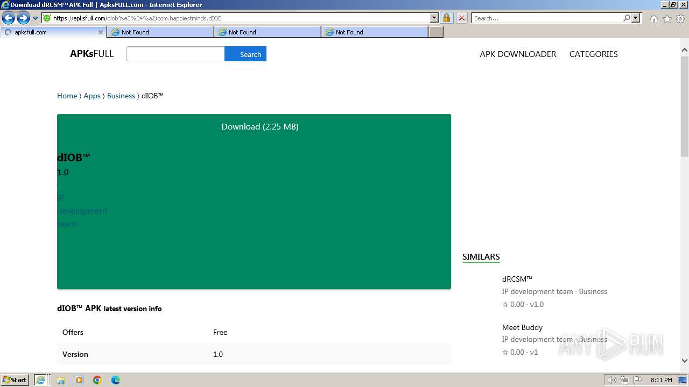Open IP development team developer link
This screenshot has height=387, width=689.
tap(82, 211)
